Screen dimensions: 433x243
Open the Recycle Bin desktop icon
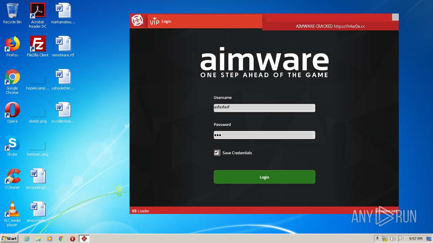click(x=12, y=13)
